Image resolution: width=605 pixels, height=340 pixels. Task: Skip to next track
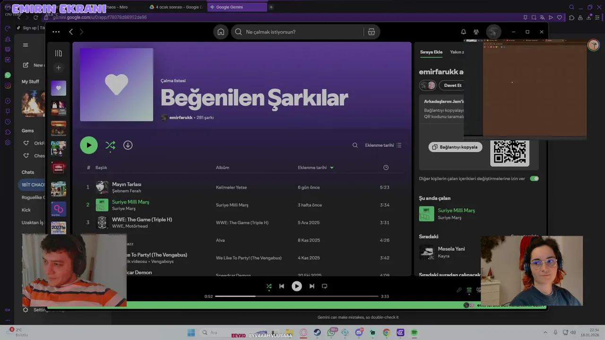pos(312,286)
